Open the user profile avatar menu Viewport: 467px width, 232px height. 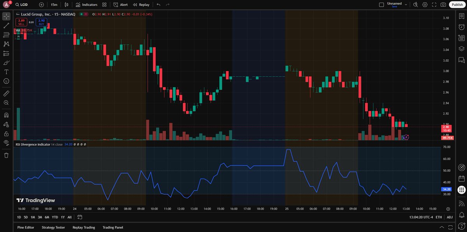coord(6,5)
